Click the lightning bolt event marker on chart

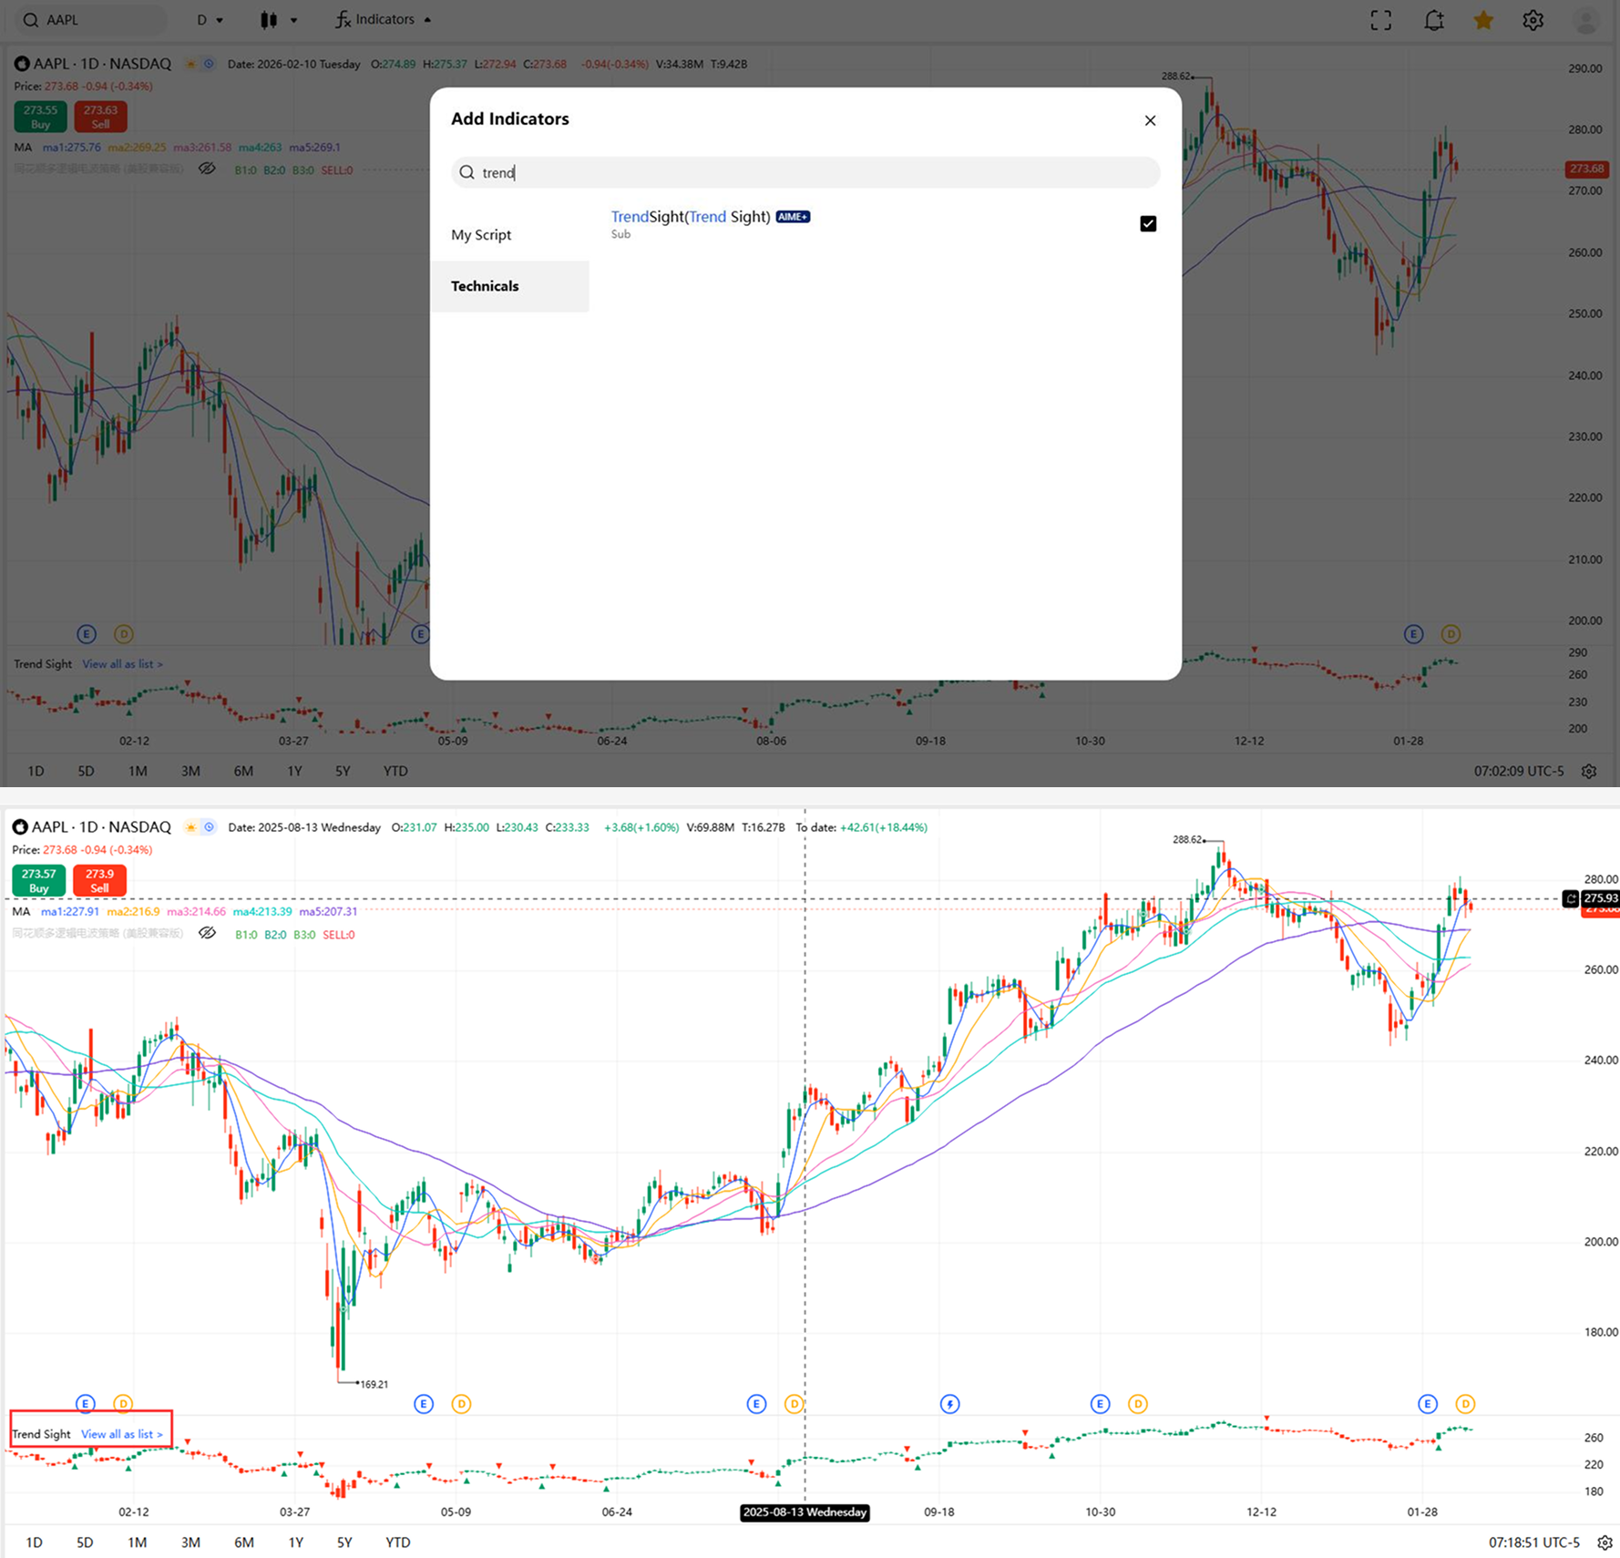point(949,1404)
